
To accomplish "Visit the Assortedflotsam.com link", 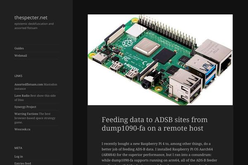I will pyautogui.click(x=29, y=85).
